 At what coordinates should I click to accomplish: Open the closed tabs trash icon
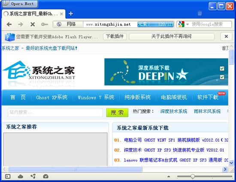point(200,13)
